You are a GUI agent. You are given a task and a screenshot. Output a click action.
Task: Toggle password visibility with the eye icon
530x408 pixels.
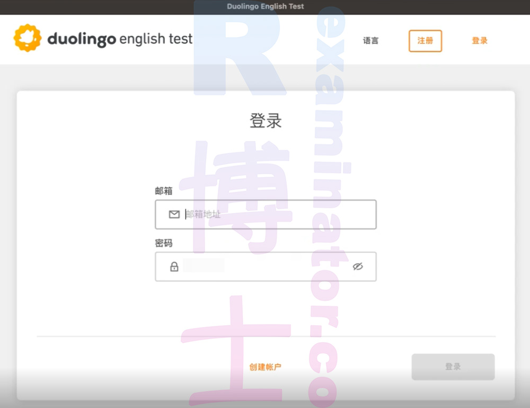[358, 267]
